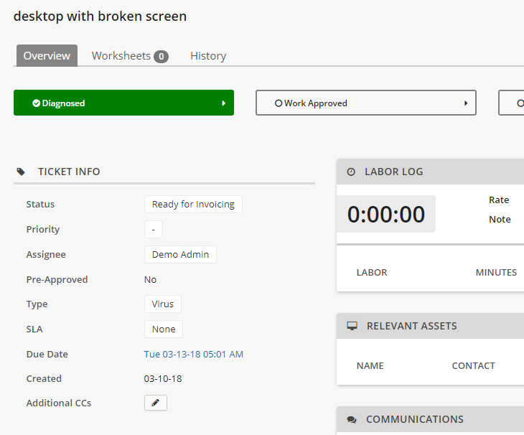Click the chat bubble icon beside Communications

[352, 419]
